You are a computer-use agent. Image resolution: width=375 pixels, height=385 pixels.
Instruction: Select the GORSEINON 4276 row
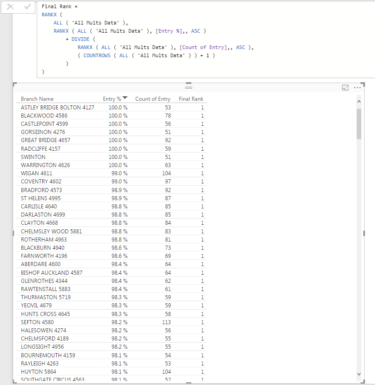111,132
